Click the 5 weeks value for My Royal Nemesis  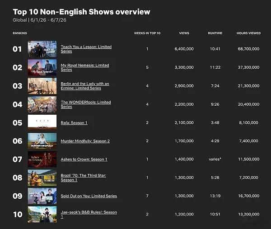point(147,67)
